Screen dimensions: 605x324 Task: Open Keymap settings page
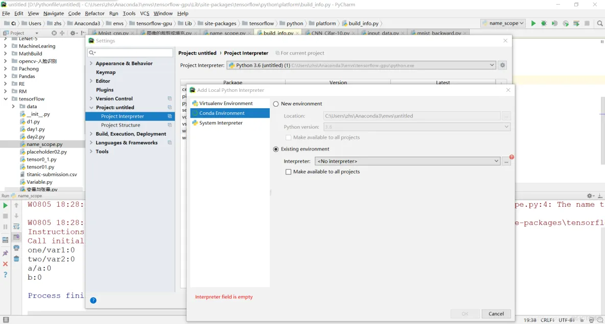105,72
